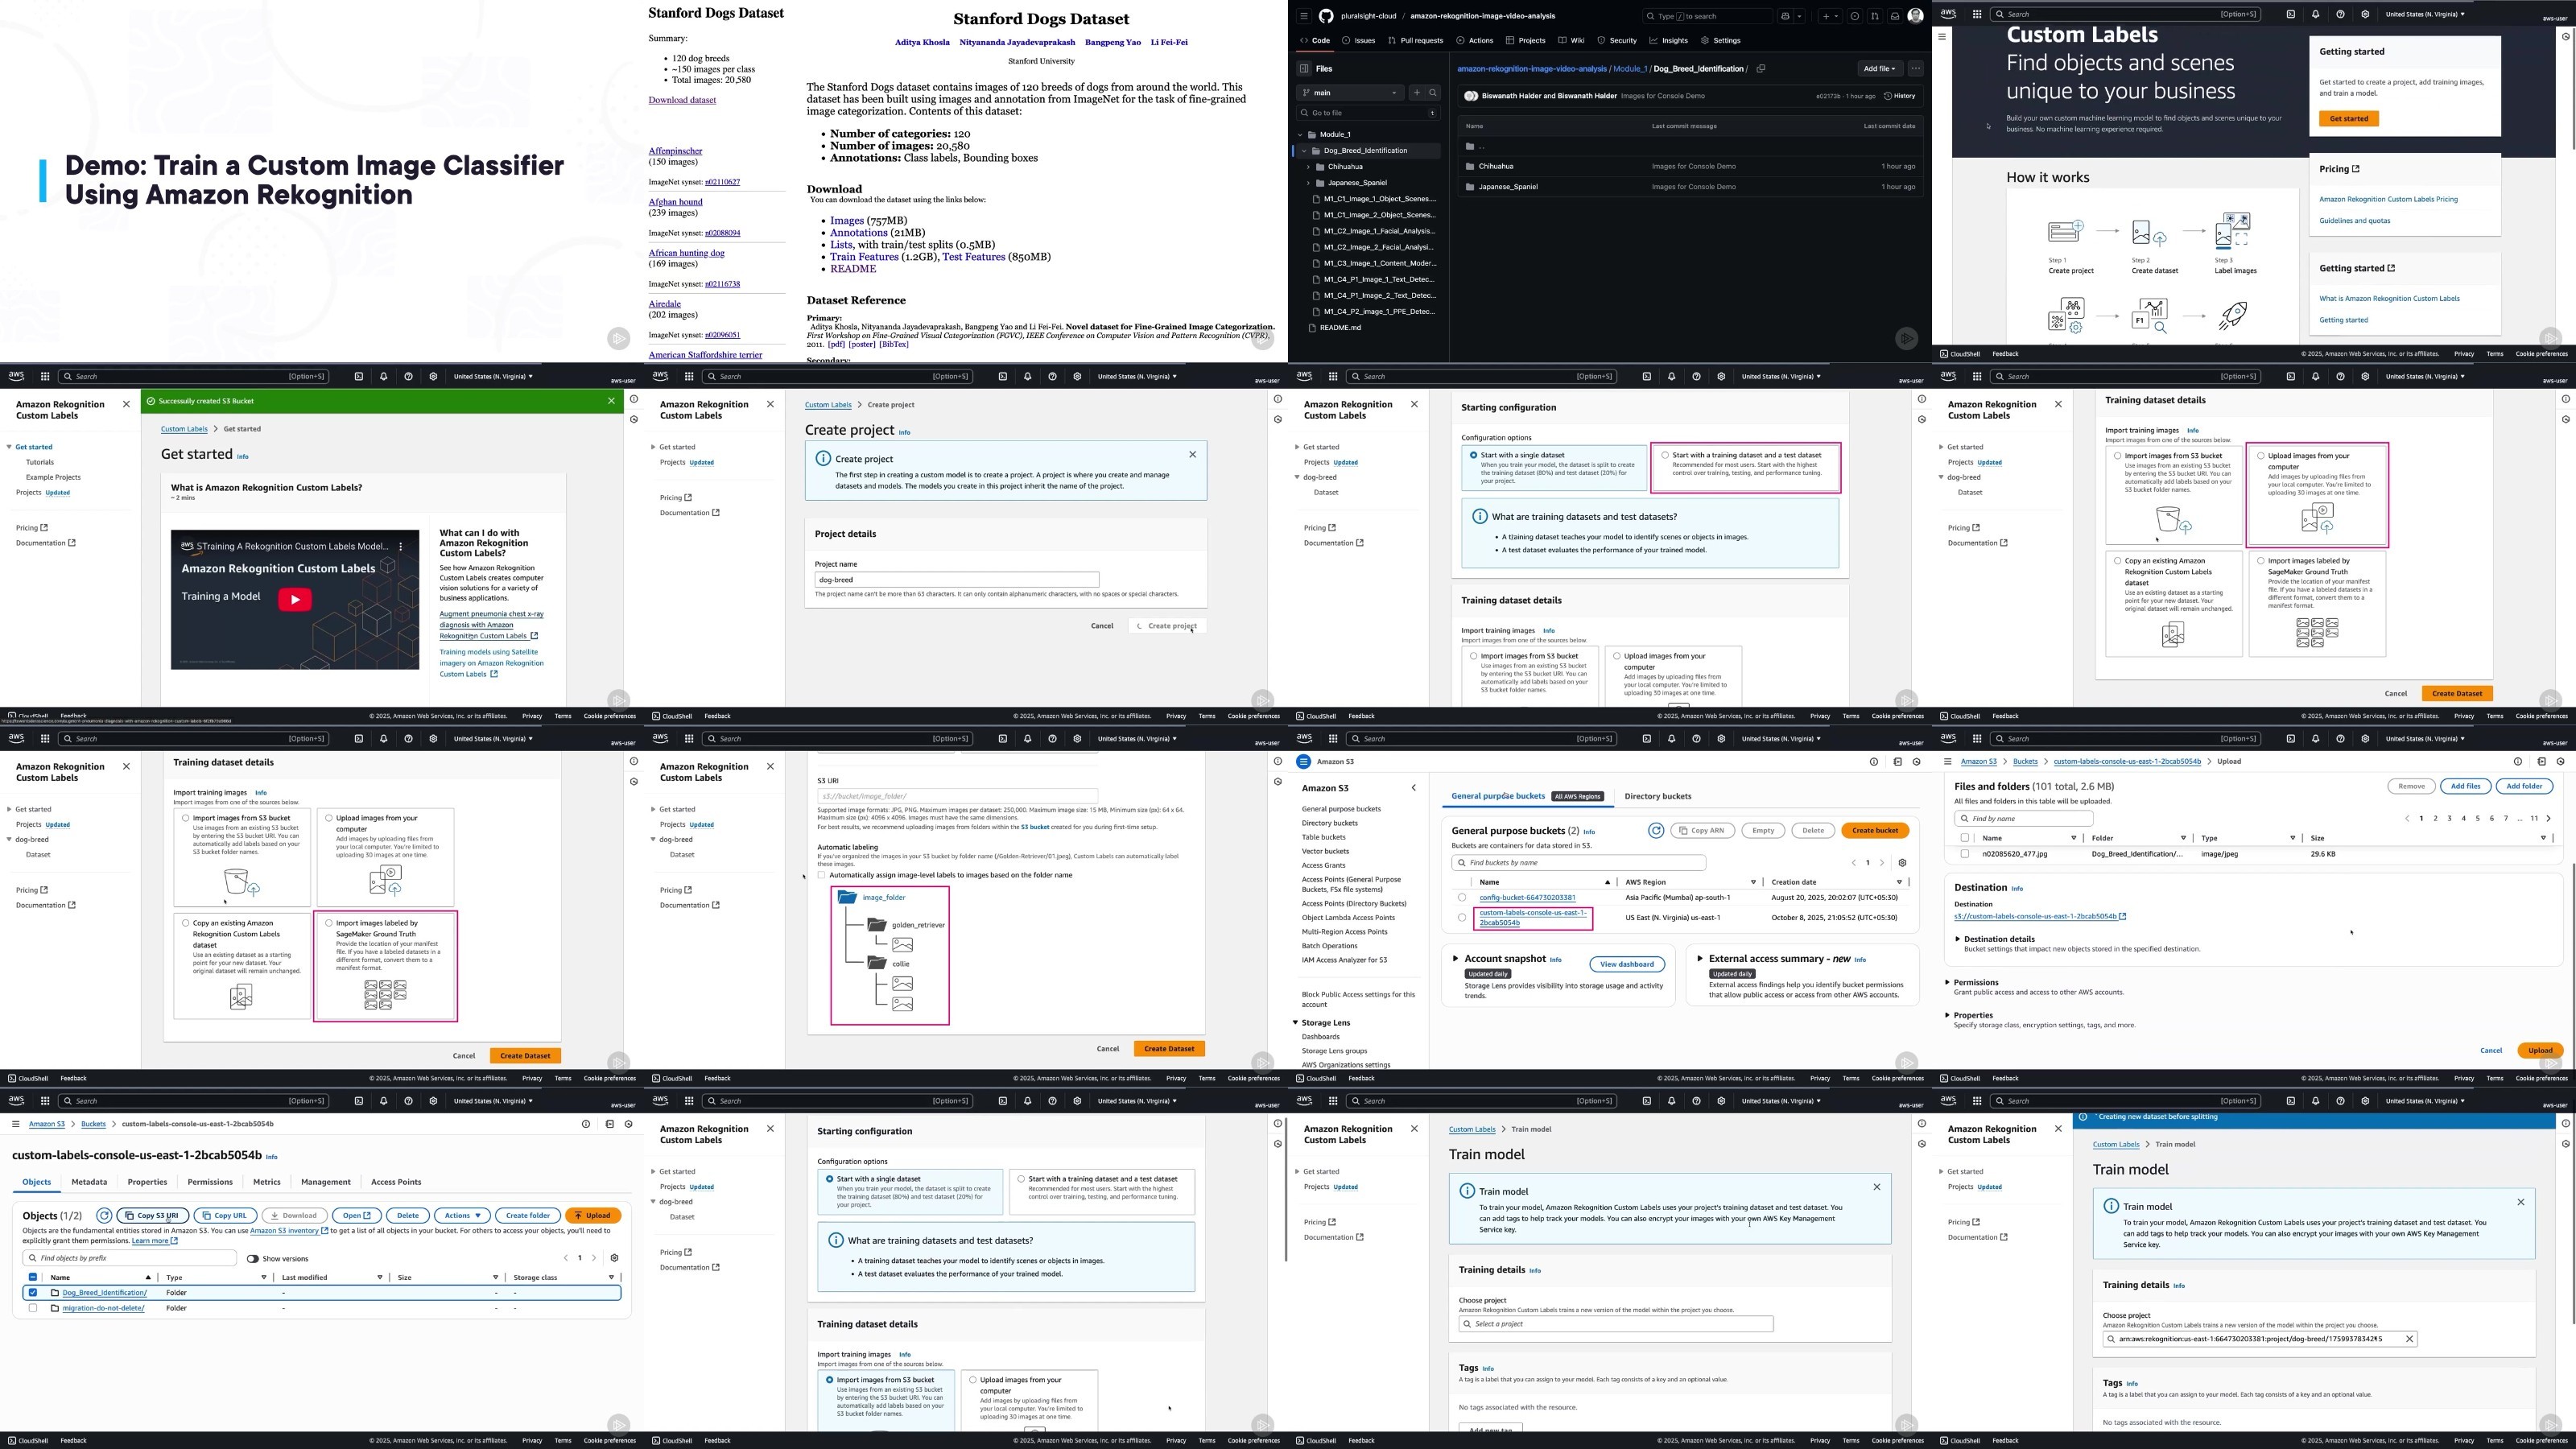Enable Automatically assign image-level labels checkbox
Screen dimensions: 2576x1449
(822, 875)
